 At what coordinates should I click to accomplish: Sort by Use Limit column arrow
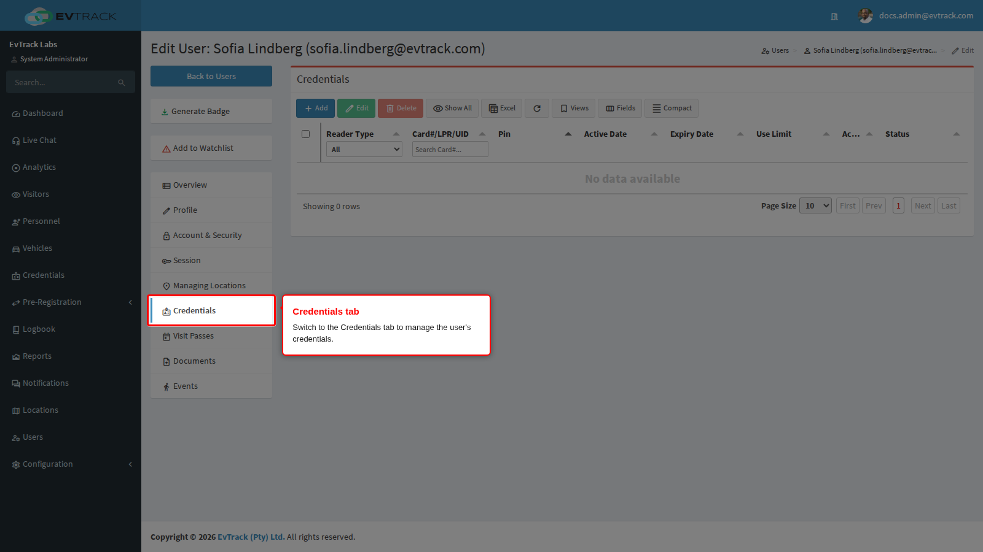pos(826,134)
